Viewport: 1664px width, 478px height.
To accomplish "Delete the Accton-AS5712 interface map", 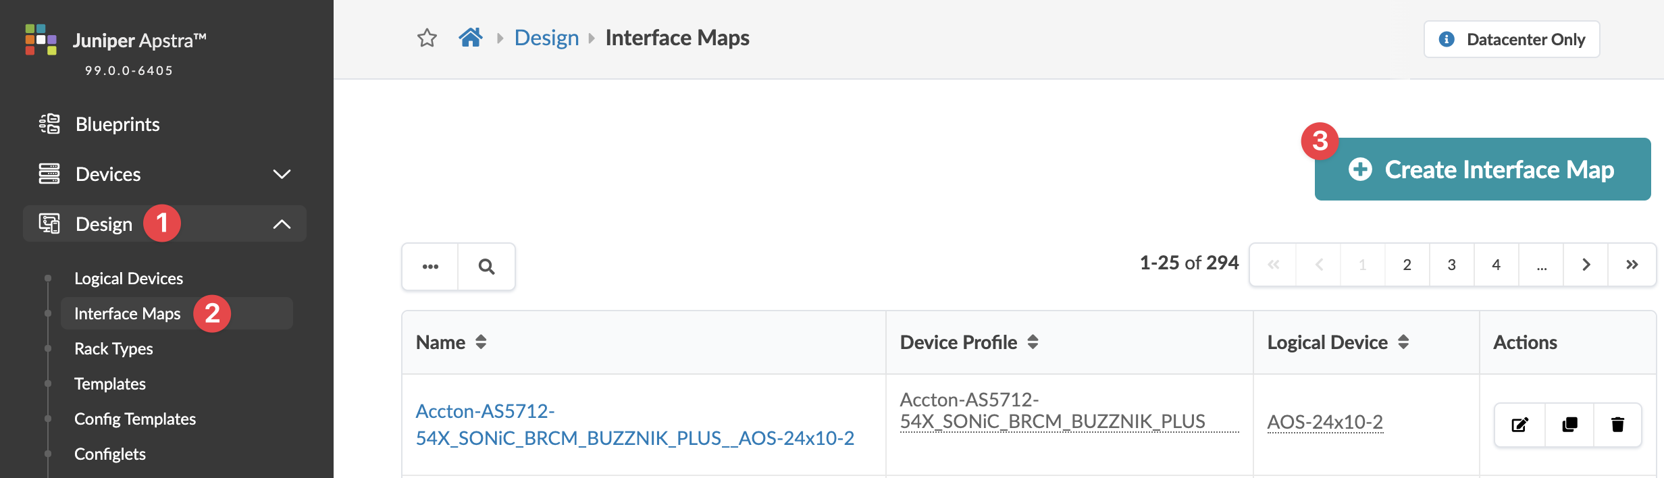I will click(1617, 425).
